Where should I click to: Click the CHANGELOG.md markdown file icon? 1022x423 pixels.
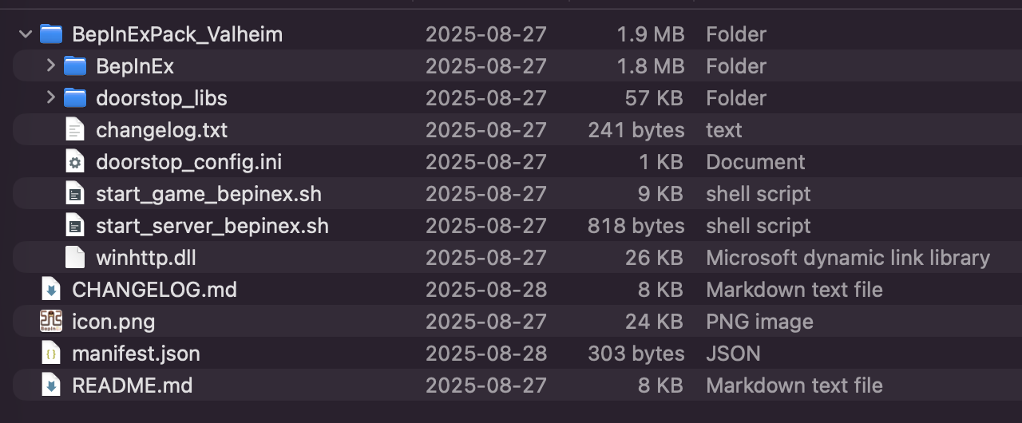[51, 290]
